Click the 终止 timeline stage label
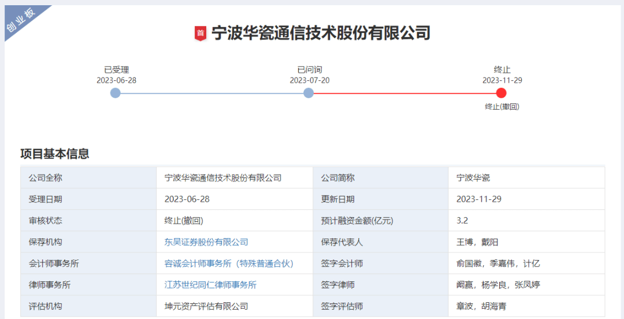This screenshot has height=319, width=624. point(502,70)
